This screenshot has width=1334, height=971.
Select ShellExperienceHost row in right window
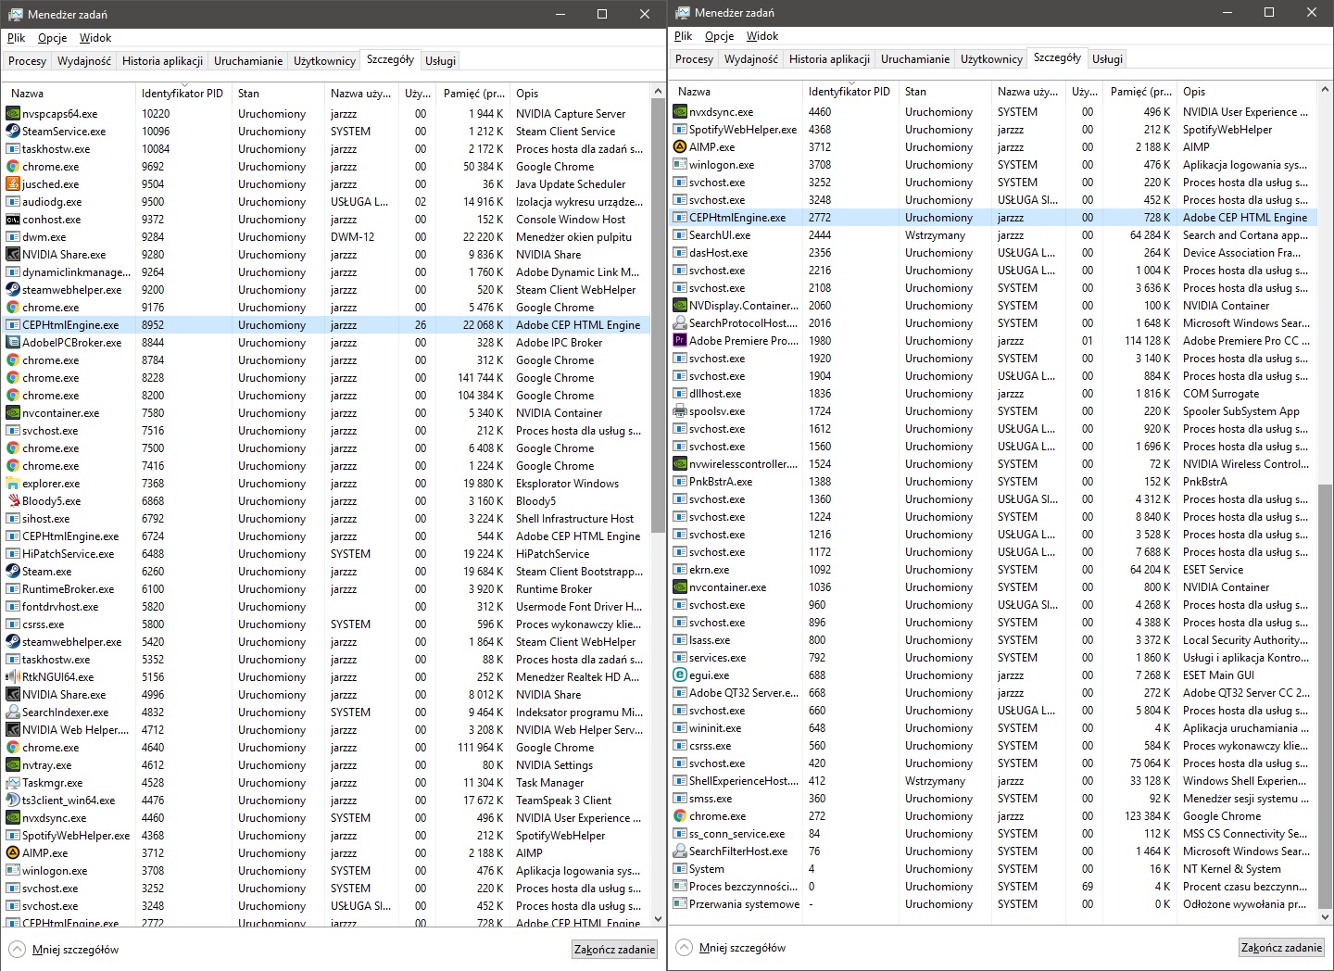click(x=993, y=781)
